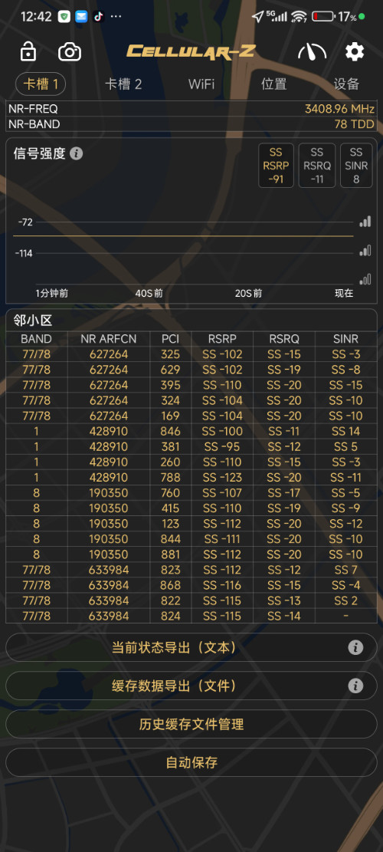Select the 卡槽 1 tab

click(x=41, y=84)
